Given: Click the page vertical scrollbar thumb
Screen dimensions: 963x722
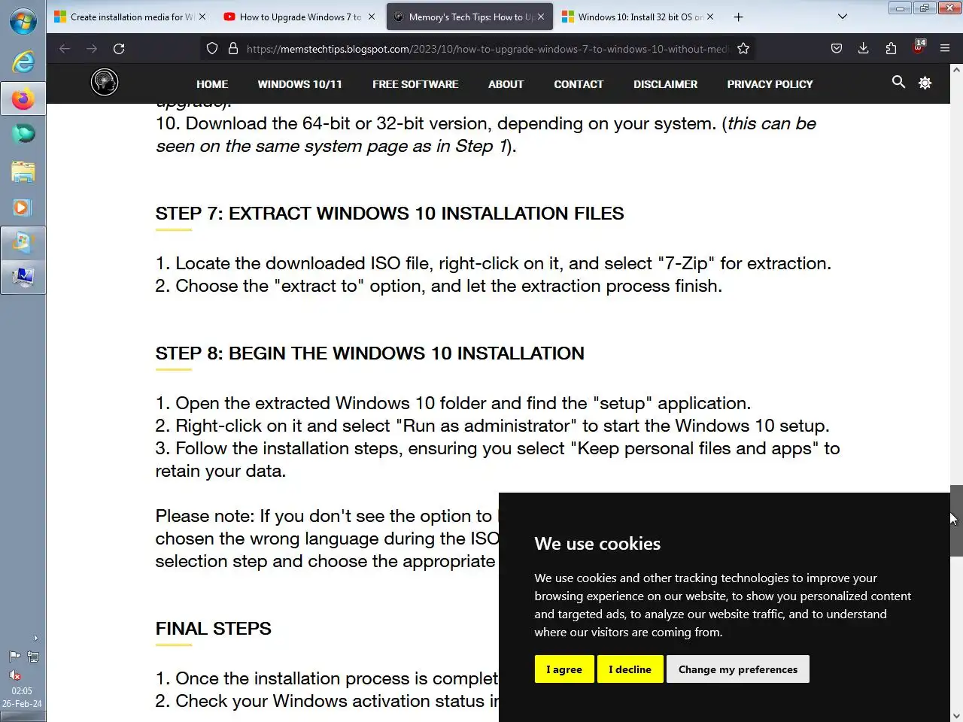Looking at the screenshot, I should click(x=956, y=520).
